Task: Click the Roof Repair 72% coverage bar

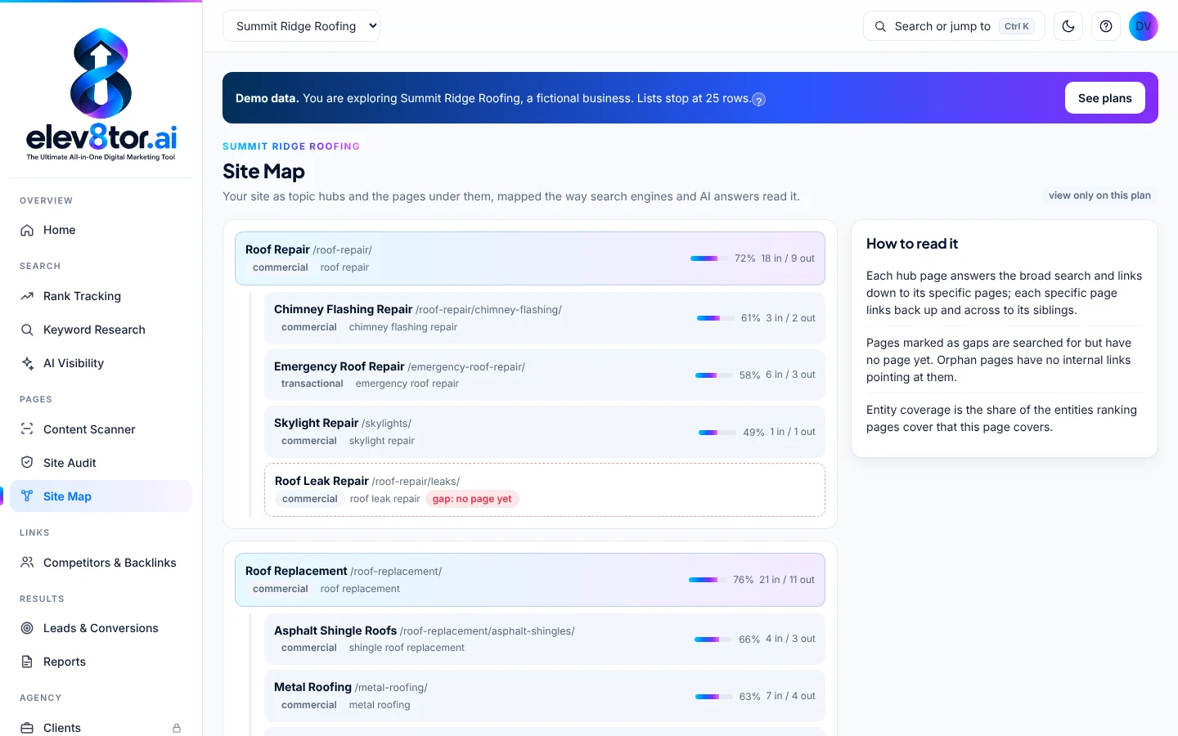Action: [709, 258]
